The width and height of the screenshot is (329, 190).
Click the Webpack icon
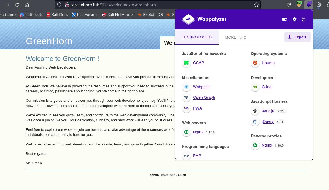point(186,87)
